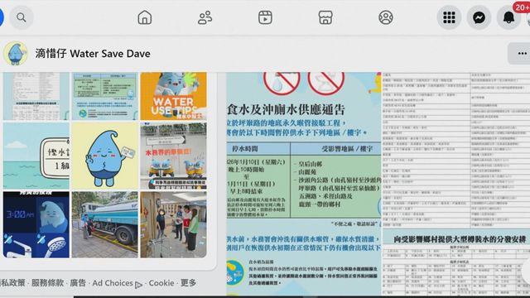The image size is (530, 298).
Task: Open the green table notice photo thumbnail
Action: click(x=105, y=96)
